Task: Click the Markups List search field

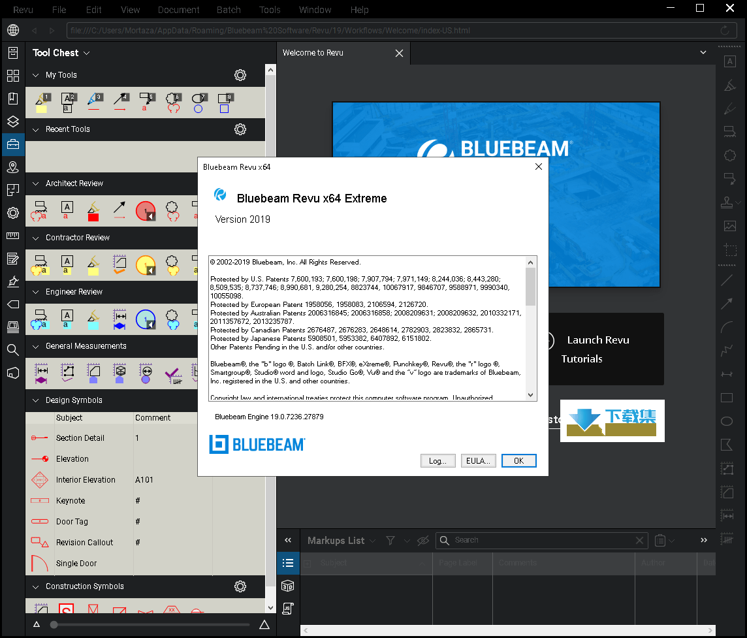Action: [542, 540]
